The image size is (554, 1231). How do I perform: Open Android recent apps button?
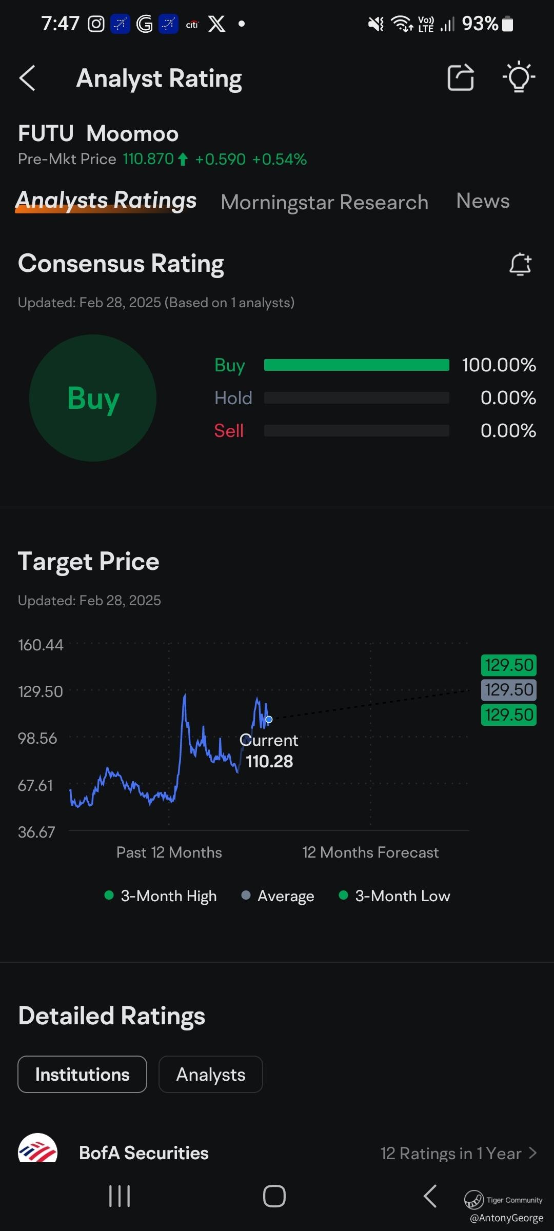pos(120,1196)
